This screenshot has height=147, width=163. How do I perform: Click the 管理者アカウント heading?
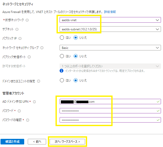[x=13, y=93]
